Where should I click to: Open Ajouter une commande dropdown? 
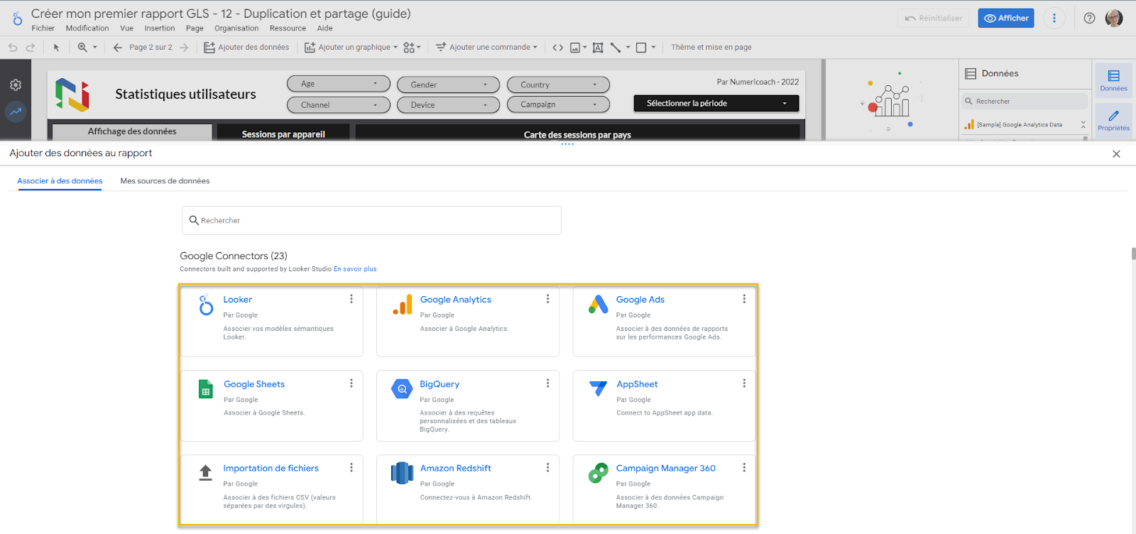tap(487, 48)
